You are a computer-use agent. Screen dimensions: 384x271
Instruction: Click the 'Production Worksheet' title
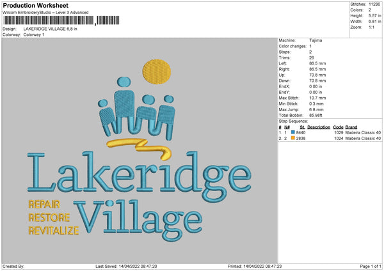(35, 5)
